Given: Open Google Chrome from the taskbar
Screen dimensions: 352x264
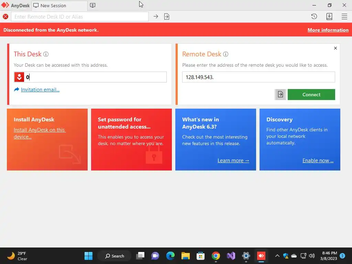Looking at the screenshot, I should pyautogui.click(x=216, y=256).
